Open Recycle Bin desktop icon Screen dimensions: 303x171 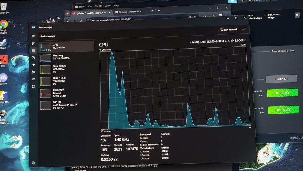coord(4,8)
